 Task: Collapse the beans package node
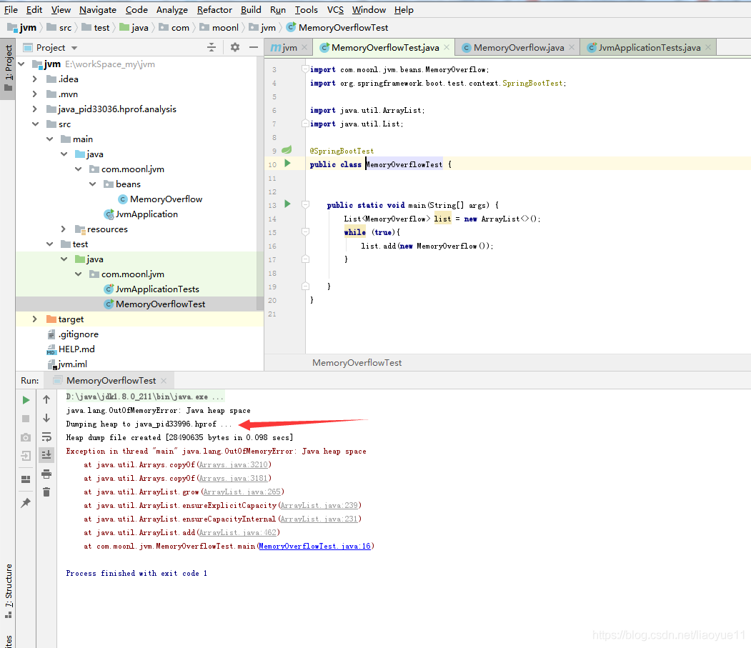[92, 184]
